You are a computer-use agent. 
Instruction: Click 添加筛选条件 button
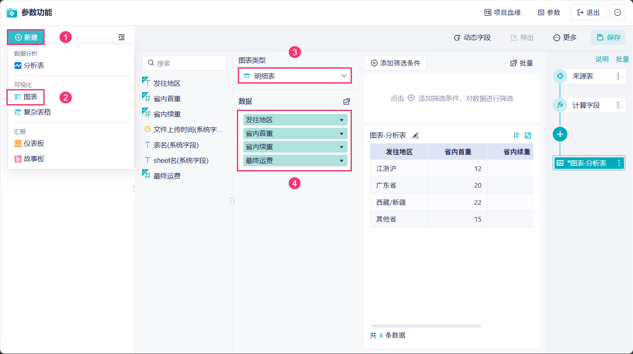point(395,63)
